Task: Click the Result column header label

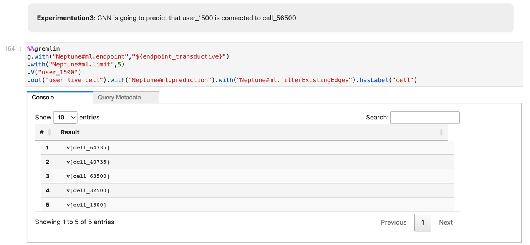Action: tap(70, 132)
